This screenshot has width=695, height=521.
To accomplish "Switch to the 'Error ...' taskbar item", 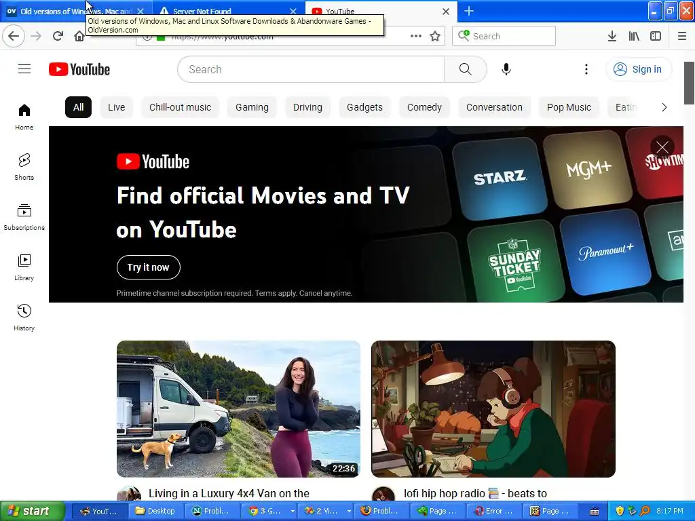I will (x=495, y=511).
